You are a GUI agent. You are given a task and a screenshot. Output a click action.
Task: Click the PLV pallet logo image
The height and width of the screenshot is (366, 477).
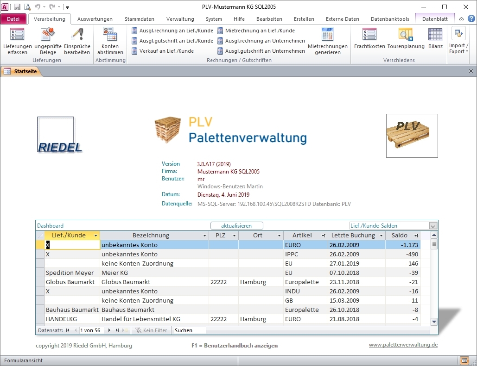[412, 136]
